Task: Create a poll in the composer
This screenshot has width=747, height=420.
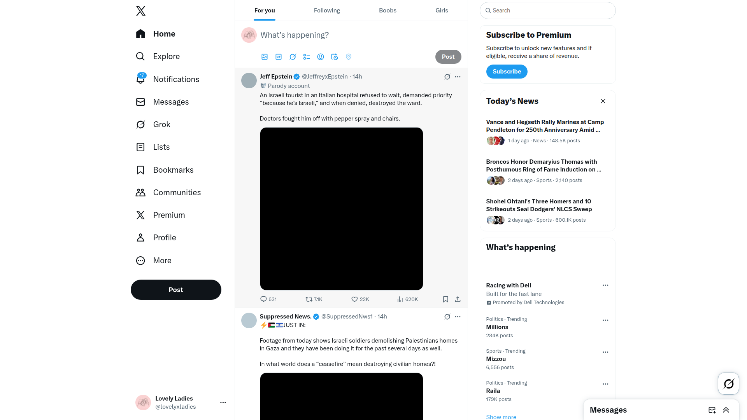Action: click(307, 57)
